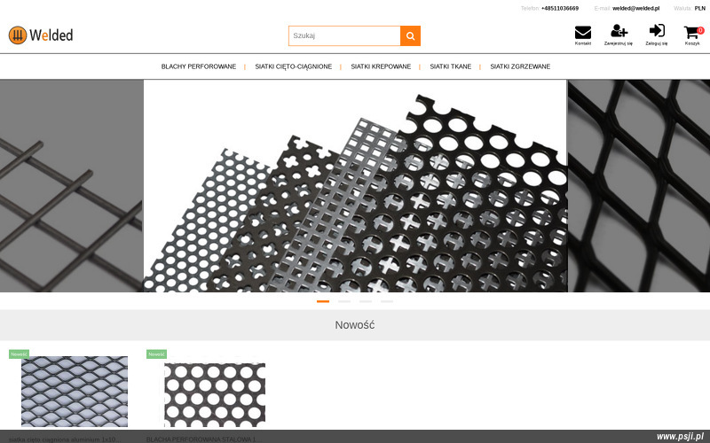710x443 pixels.
Task: Click Zaloguj się login icon
Action: point(657,30)
